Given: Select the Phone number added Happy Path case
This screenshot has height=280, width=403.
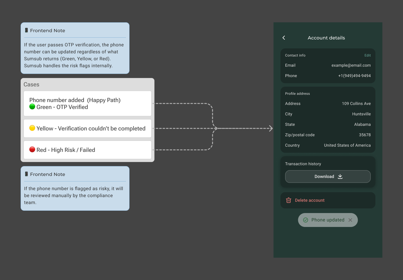Looking at the screenshot, I should 87,103.
